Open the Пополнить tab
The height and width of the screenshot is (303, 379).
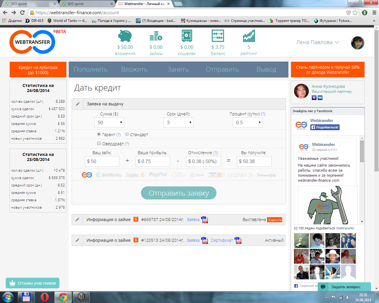tap(91, 70)
